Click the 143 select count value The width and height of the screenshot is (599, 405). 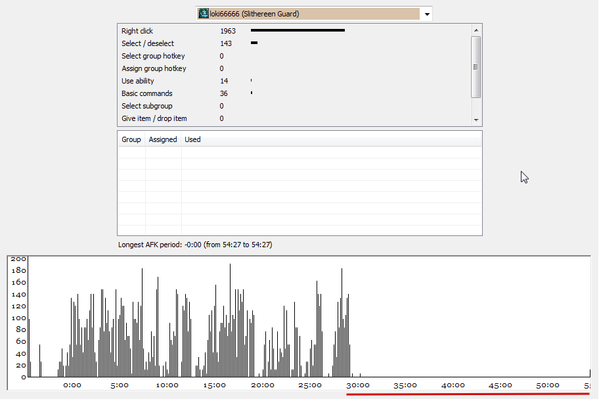[x=226, y=43]
